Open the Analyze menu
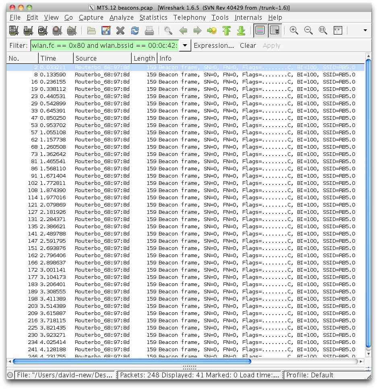 point(122,18)
